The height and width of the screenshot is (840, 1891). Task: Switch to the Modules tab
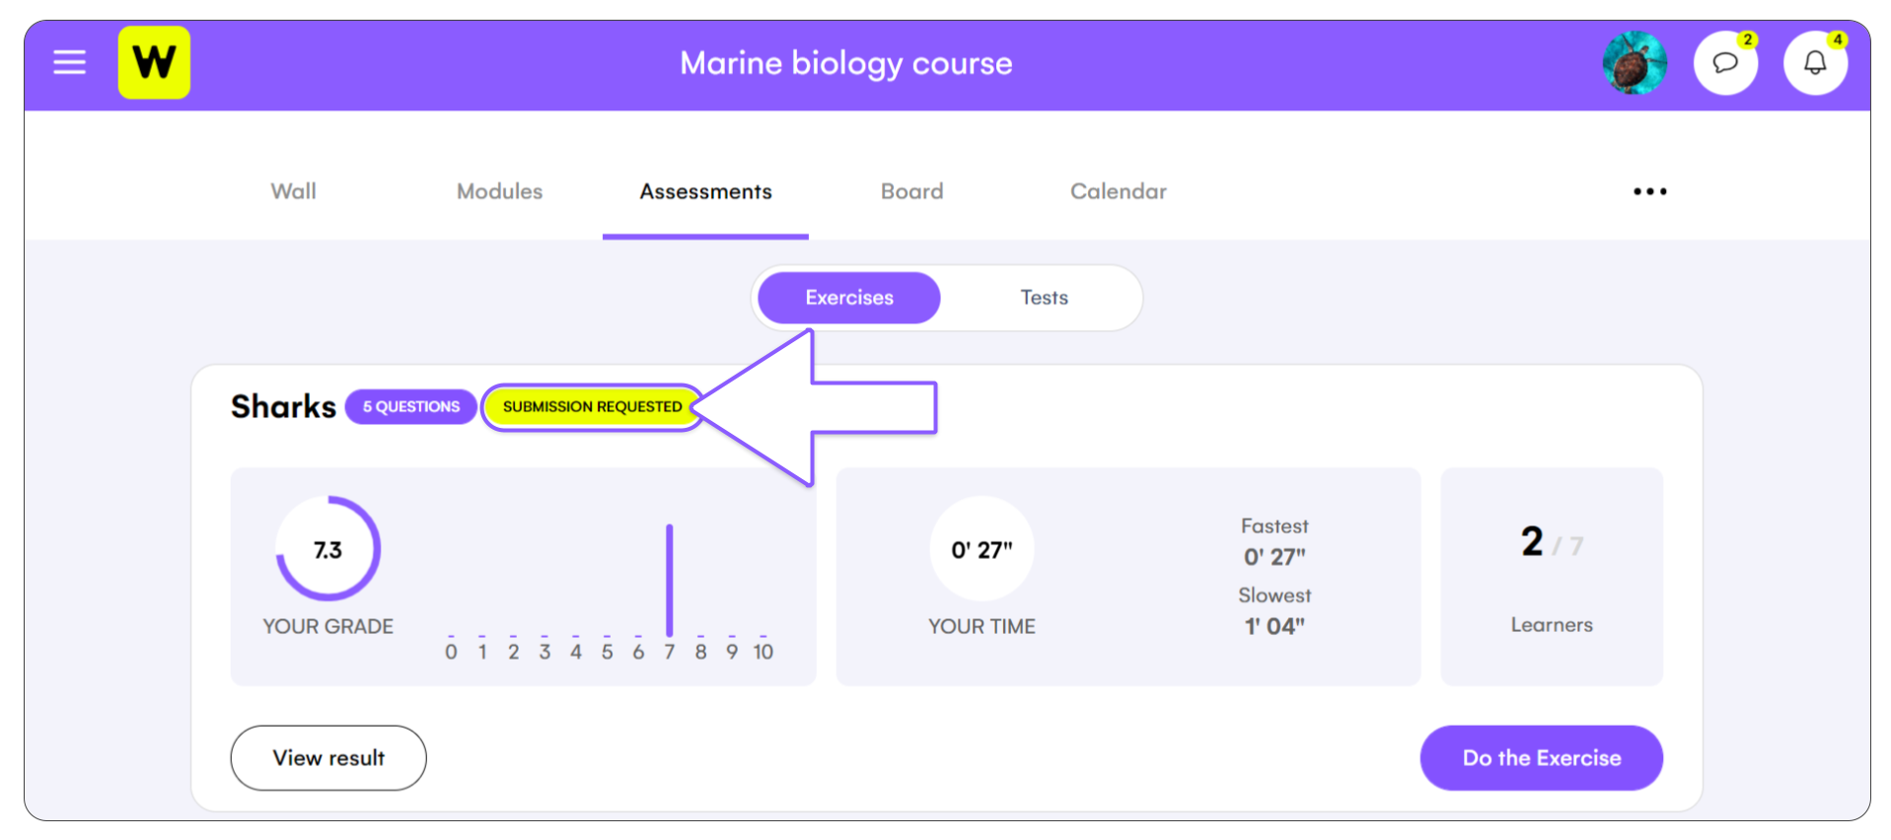coord(499,191)
